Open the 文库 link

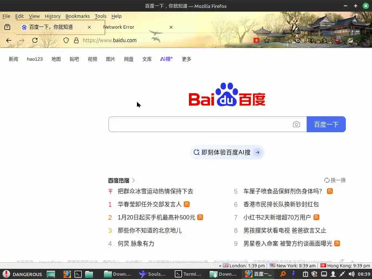(147, 59)
